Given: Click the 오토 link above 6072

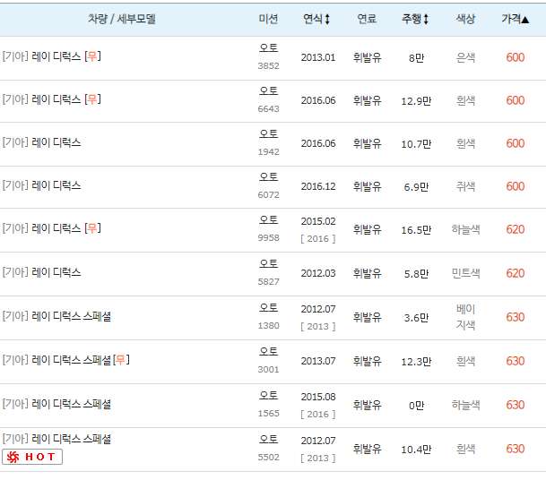Looking at the screenshot, I should pos(268,177).
